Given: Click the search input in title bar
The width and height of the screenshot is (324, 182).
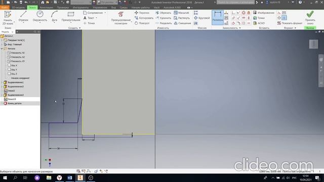Looking at the screenshot, I should (235, 2).
